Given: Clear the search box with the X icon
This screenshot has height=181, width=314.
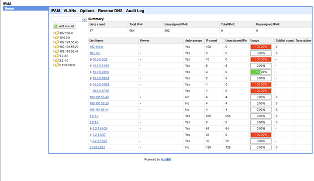Looking at the screenshot, I should (85, 19).
